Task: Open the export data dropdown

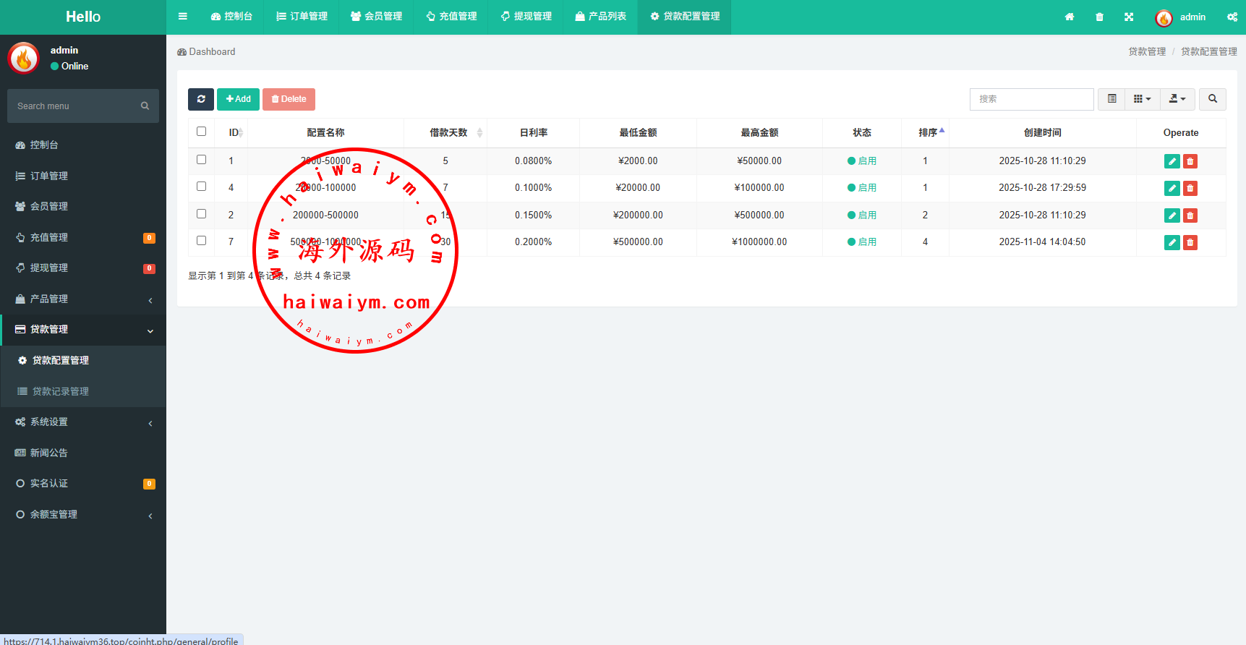Action: coord(1177,99)
